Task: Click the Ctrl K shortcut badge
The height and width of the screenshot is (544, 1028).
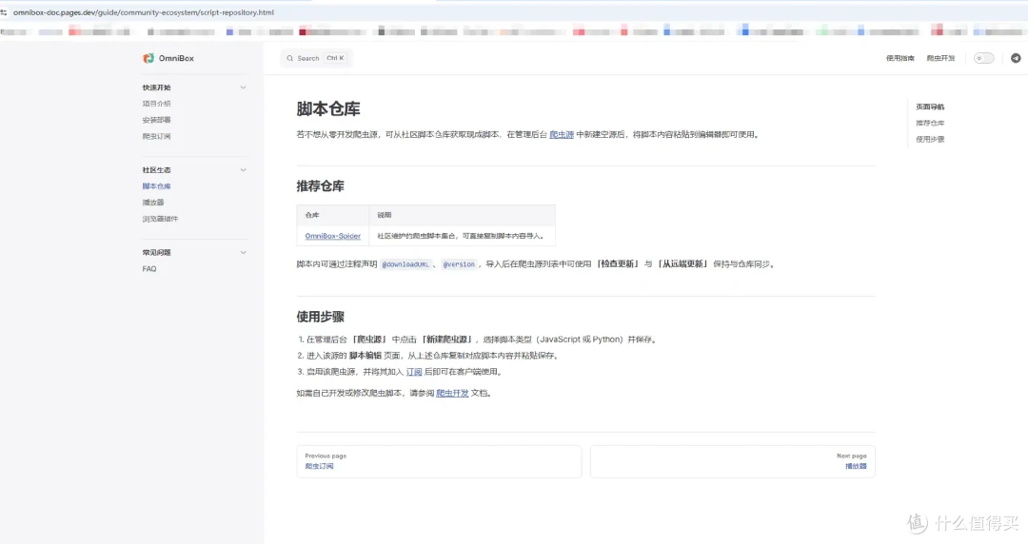Action: tap(335, 58)
